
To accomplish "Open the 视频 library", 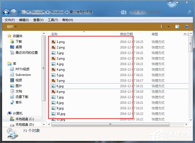I will point(16,80).
